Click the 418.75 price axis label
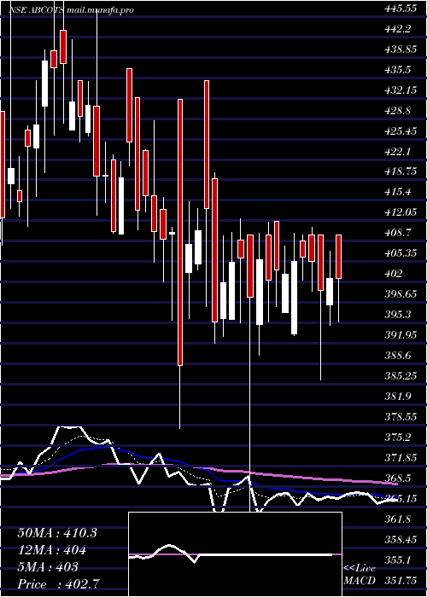The height and width of the screenshot is (597, 427). (x=401, y=171)
